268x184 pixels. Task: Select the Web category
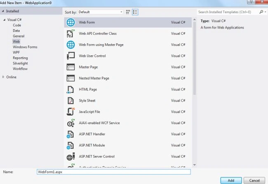tap(16, 42)
